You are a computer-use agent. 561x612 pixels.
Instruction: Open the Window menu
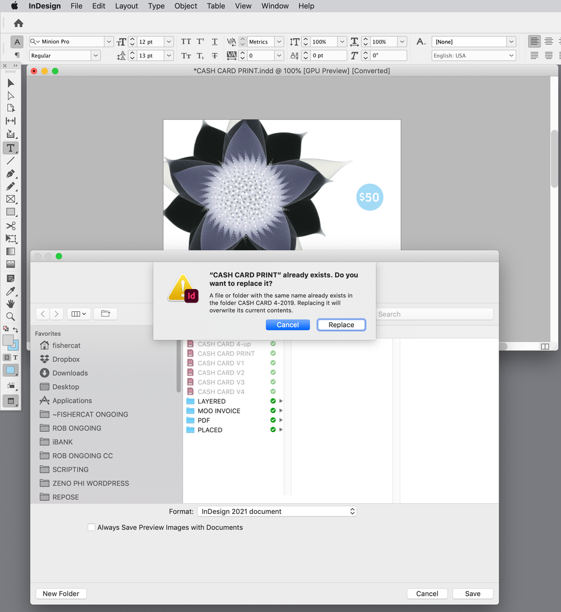[x=275, y=6]
